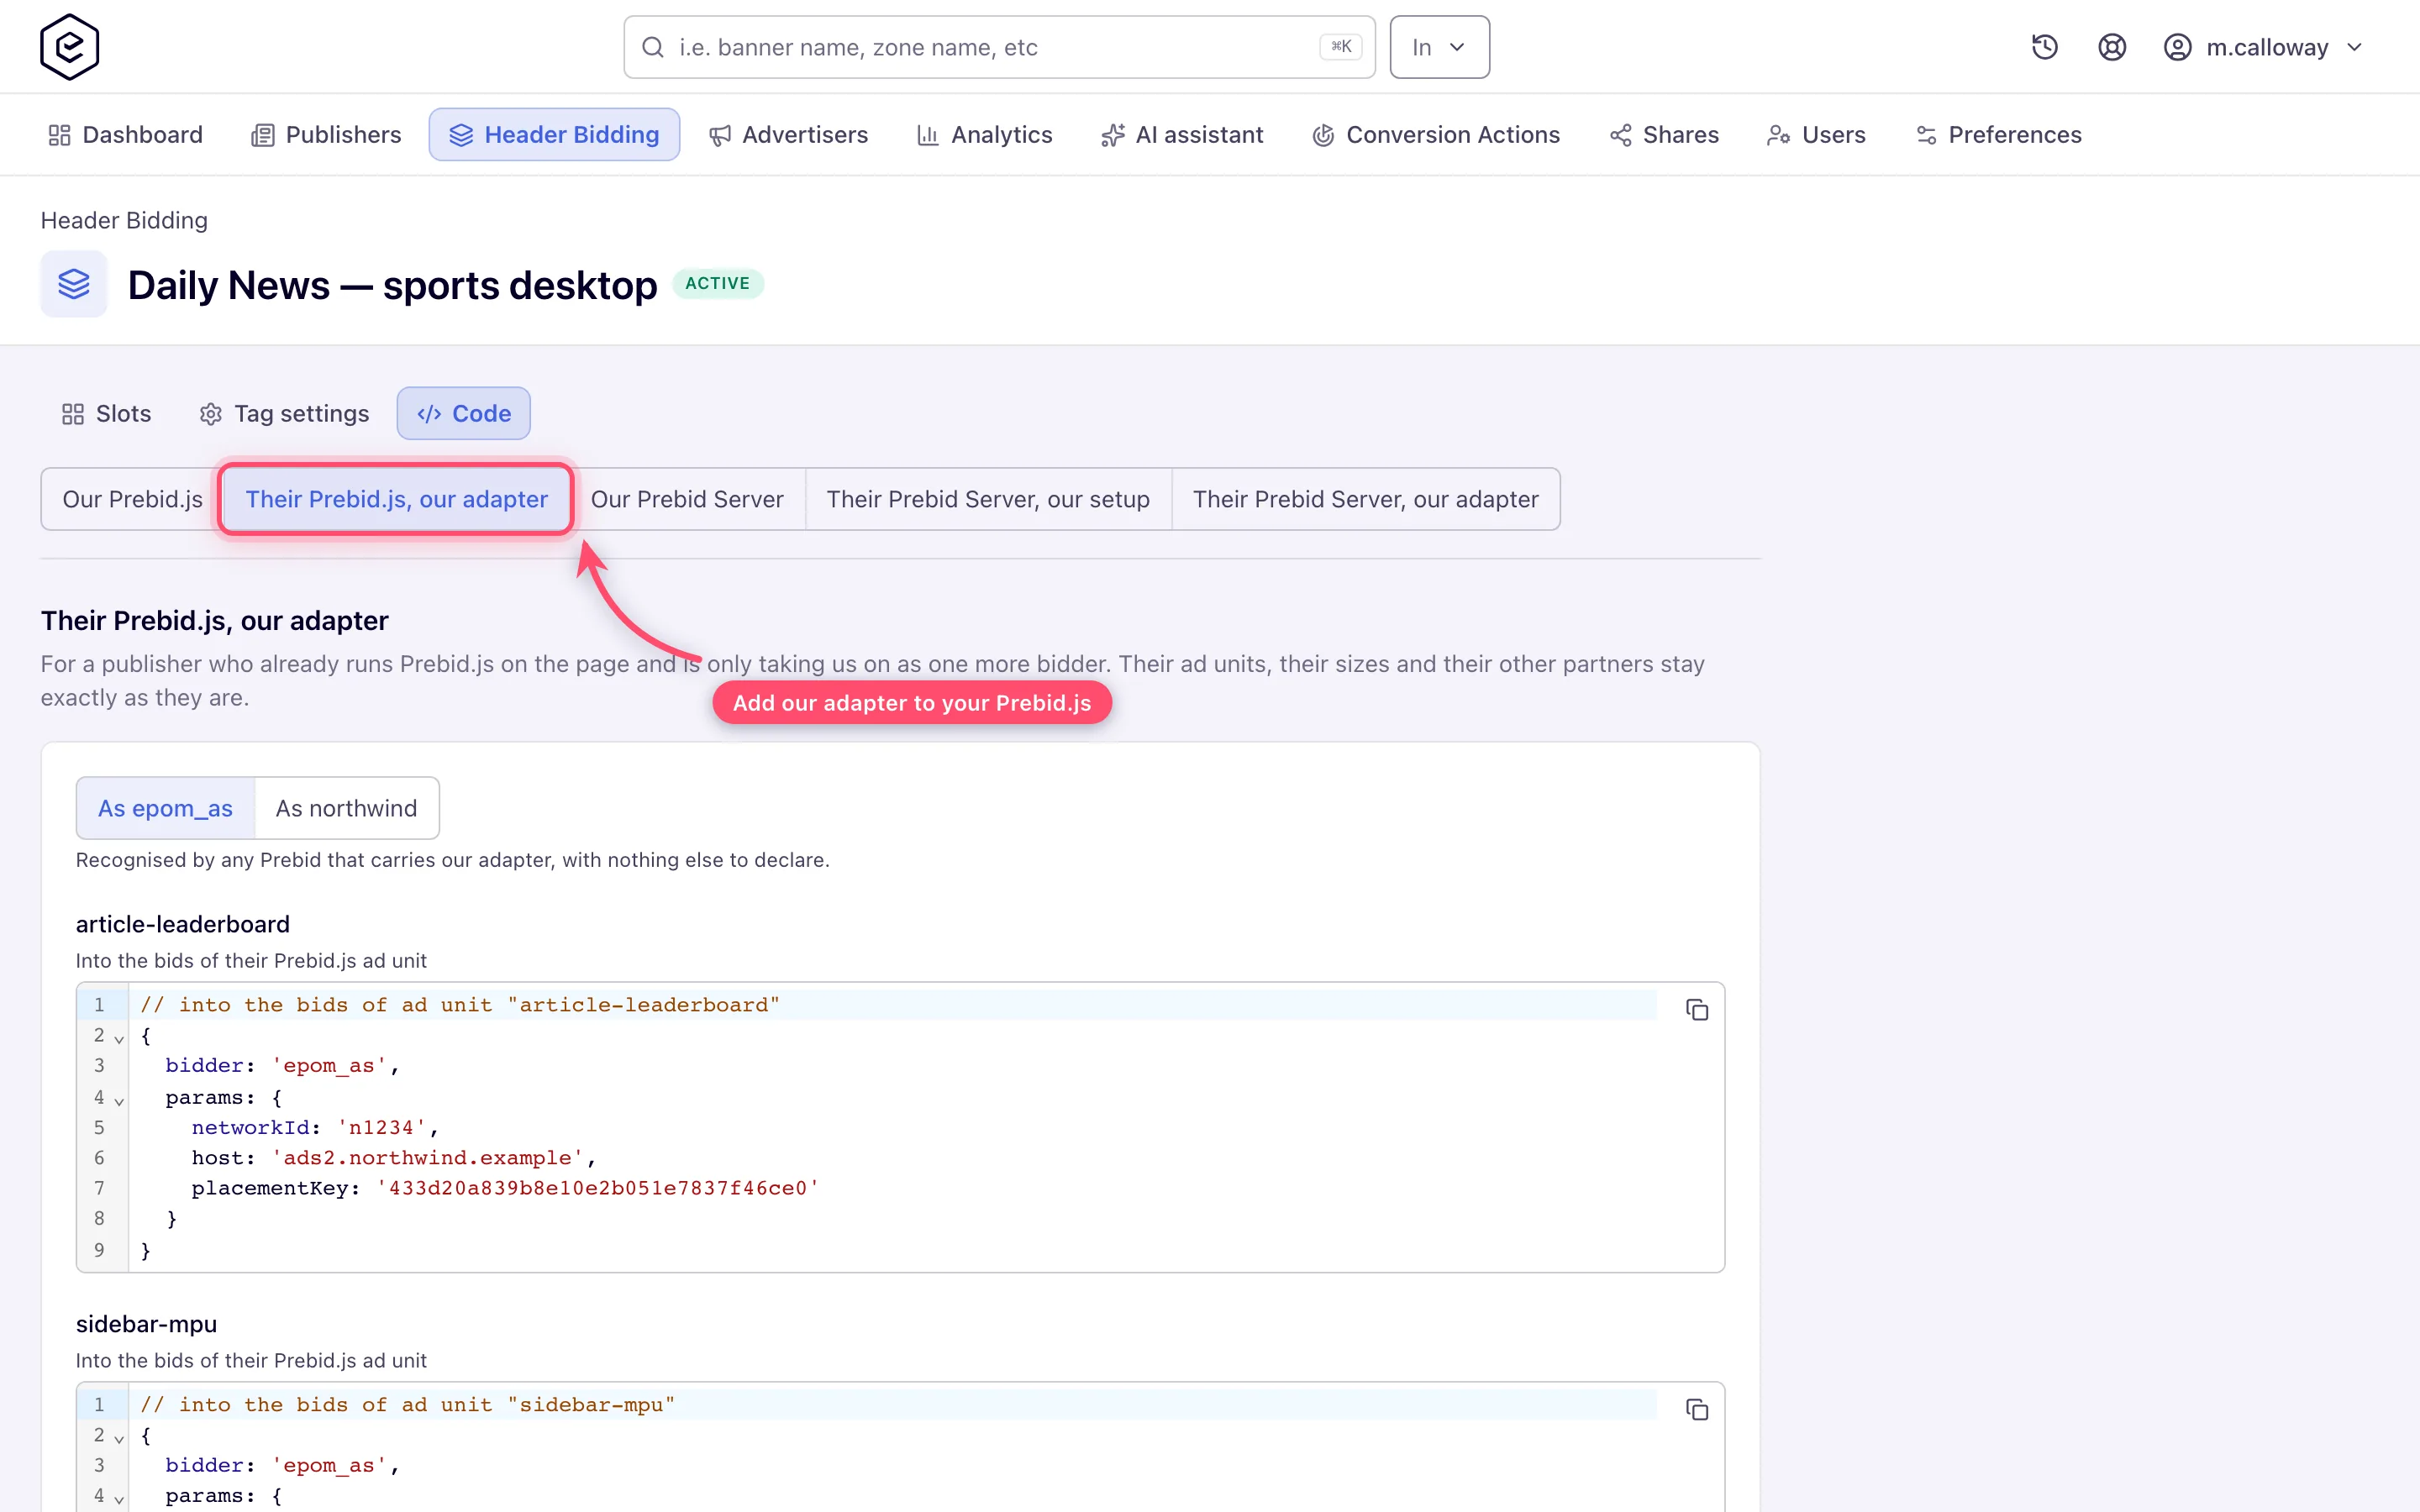Screen dimensions: 2420x1512
Task: Copy the sidebar-mpu code snippet
Action: [1697, 1410]
